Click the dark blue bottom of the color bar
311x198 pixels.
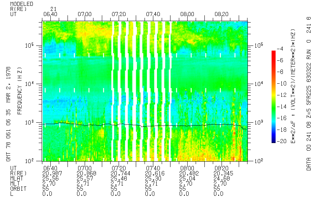point(273,141)
